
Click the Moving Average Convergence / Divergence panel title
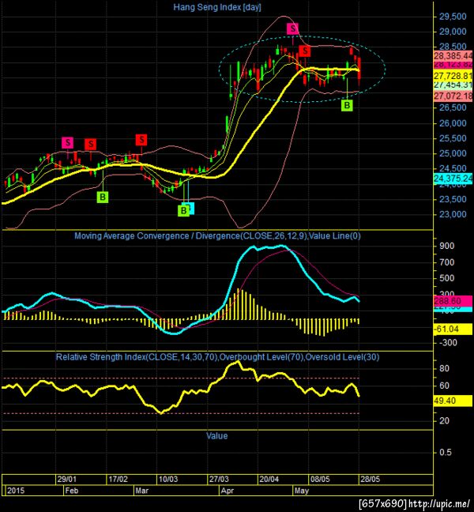point(217,235)
